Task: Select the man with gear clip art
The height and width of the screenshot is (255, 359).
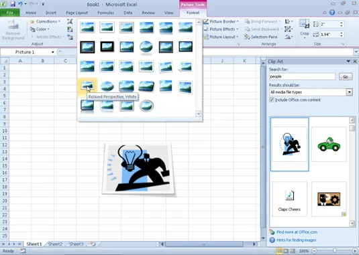Action: coord(329,199)
